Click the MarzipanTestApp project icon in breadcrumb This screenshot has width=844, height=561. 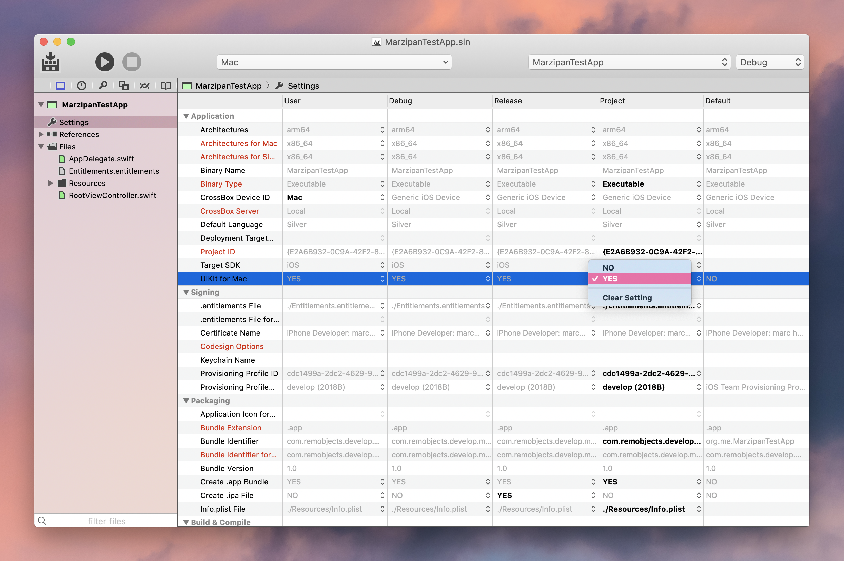click(187, 86)
